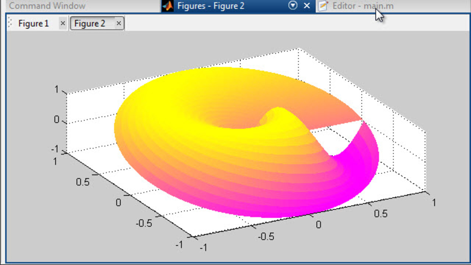Viewport: 471px width, 265px height.
Task: Click the MATLAB logo icon in Figures title
Action: pyautogui.click(x=168, y=6)
